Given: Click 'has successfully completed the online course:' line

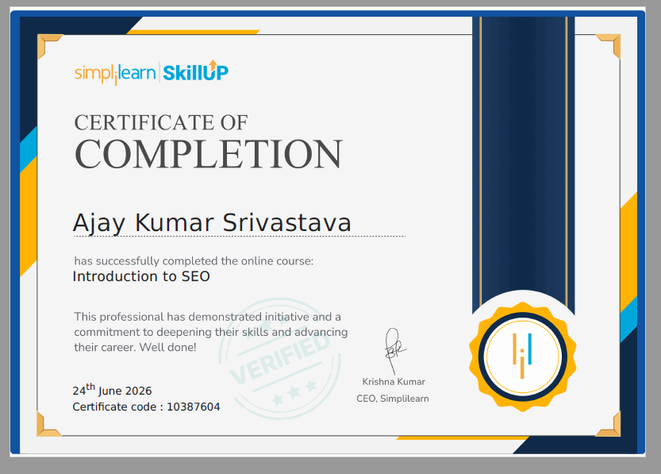Looking at the screenshot, I should (194, 261).
